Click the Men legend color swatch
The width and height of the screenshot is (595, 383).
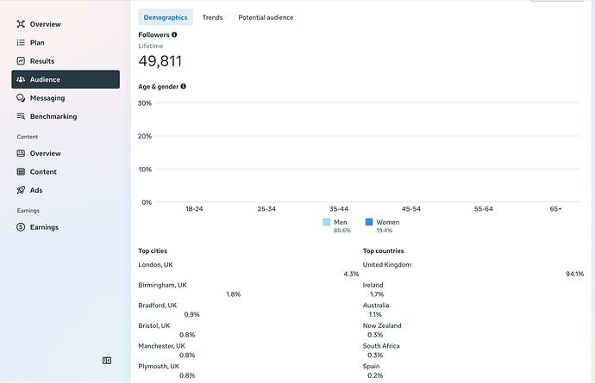point(326,222)
